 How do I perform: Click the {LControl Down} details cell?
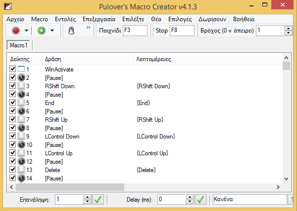point(156,137)
